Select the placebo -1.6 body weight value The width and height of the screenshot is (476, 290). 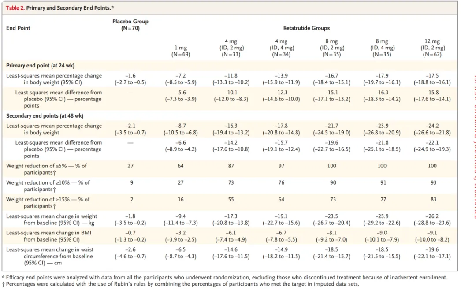pos(130,76)
